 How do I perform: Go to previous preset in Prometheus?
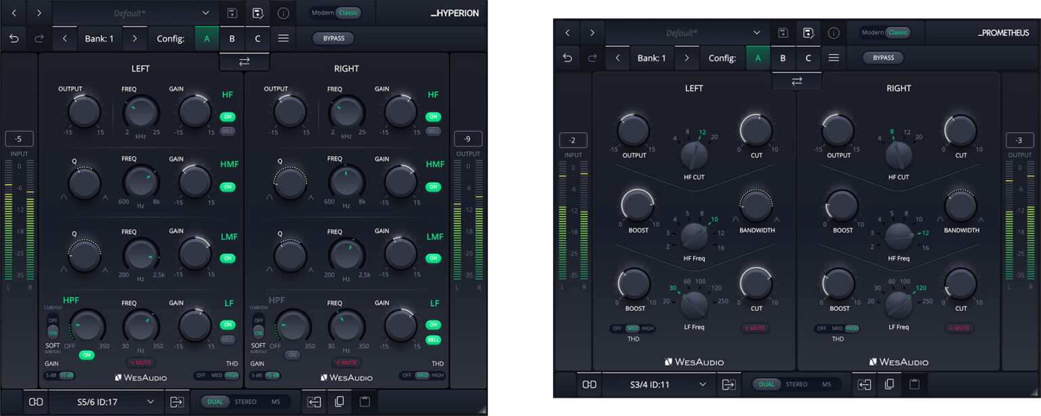click(567, 33)
